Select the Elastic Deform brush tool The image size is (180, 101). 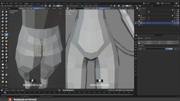pos(3,38)
